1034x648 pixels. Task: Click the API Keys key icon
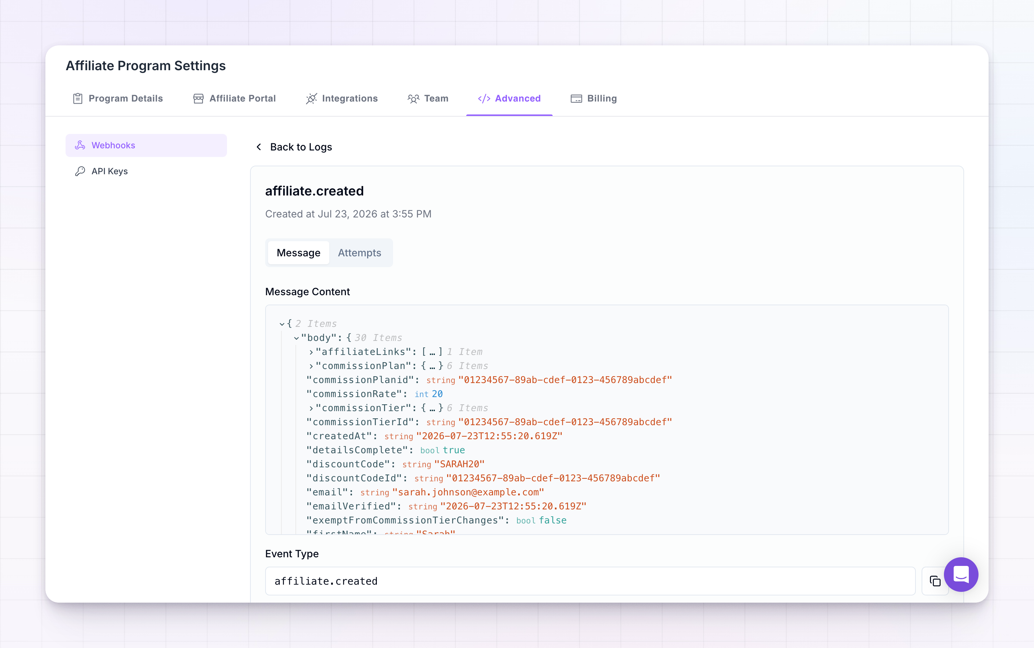80,171
